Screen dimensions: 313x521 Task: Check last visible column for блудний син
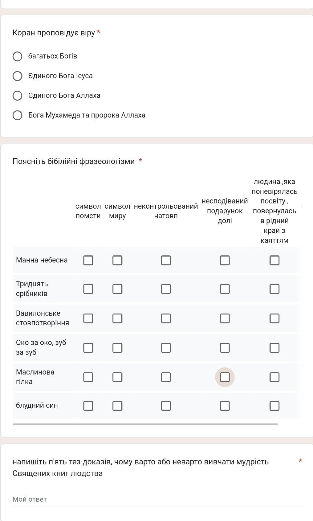[x=274, y=406]
